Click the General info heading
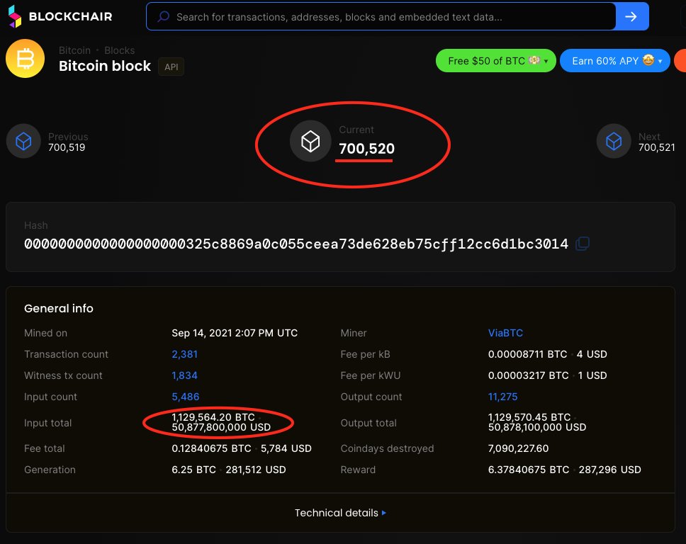686x544 pixels. coord(59,308)
